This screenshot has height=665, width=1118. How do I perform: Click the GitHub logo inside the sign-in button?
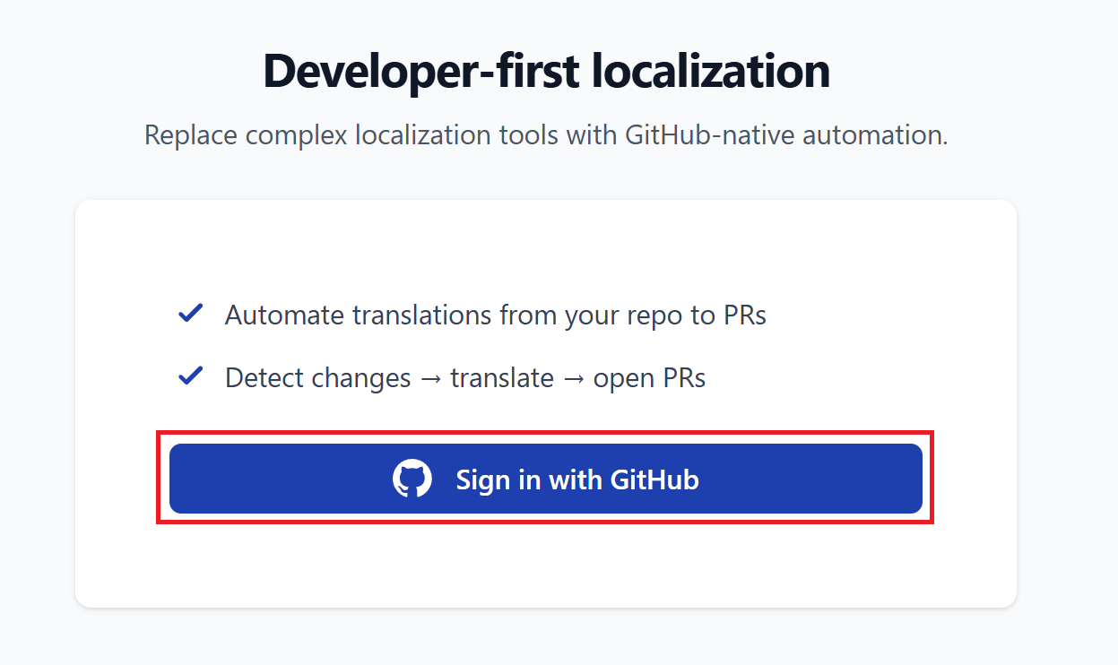pos(414,479)
